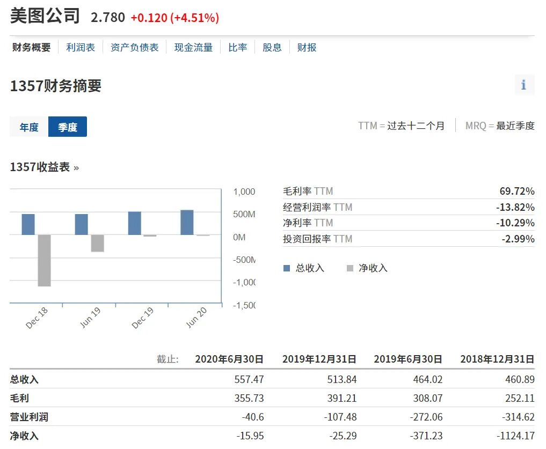The image size is (546, 449).
Task: Click the blue 总收入 legend swatch
Action: 287,268
